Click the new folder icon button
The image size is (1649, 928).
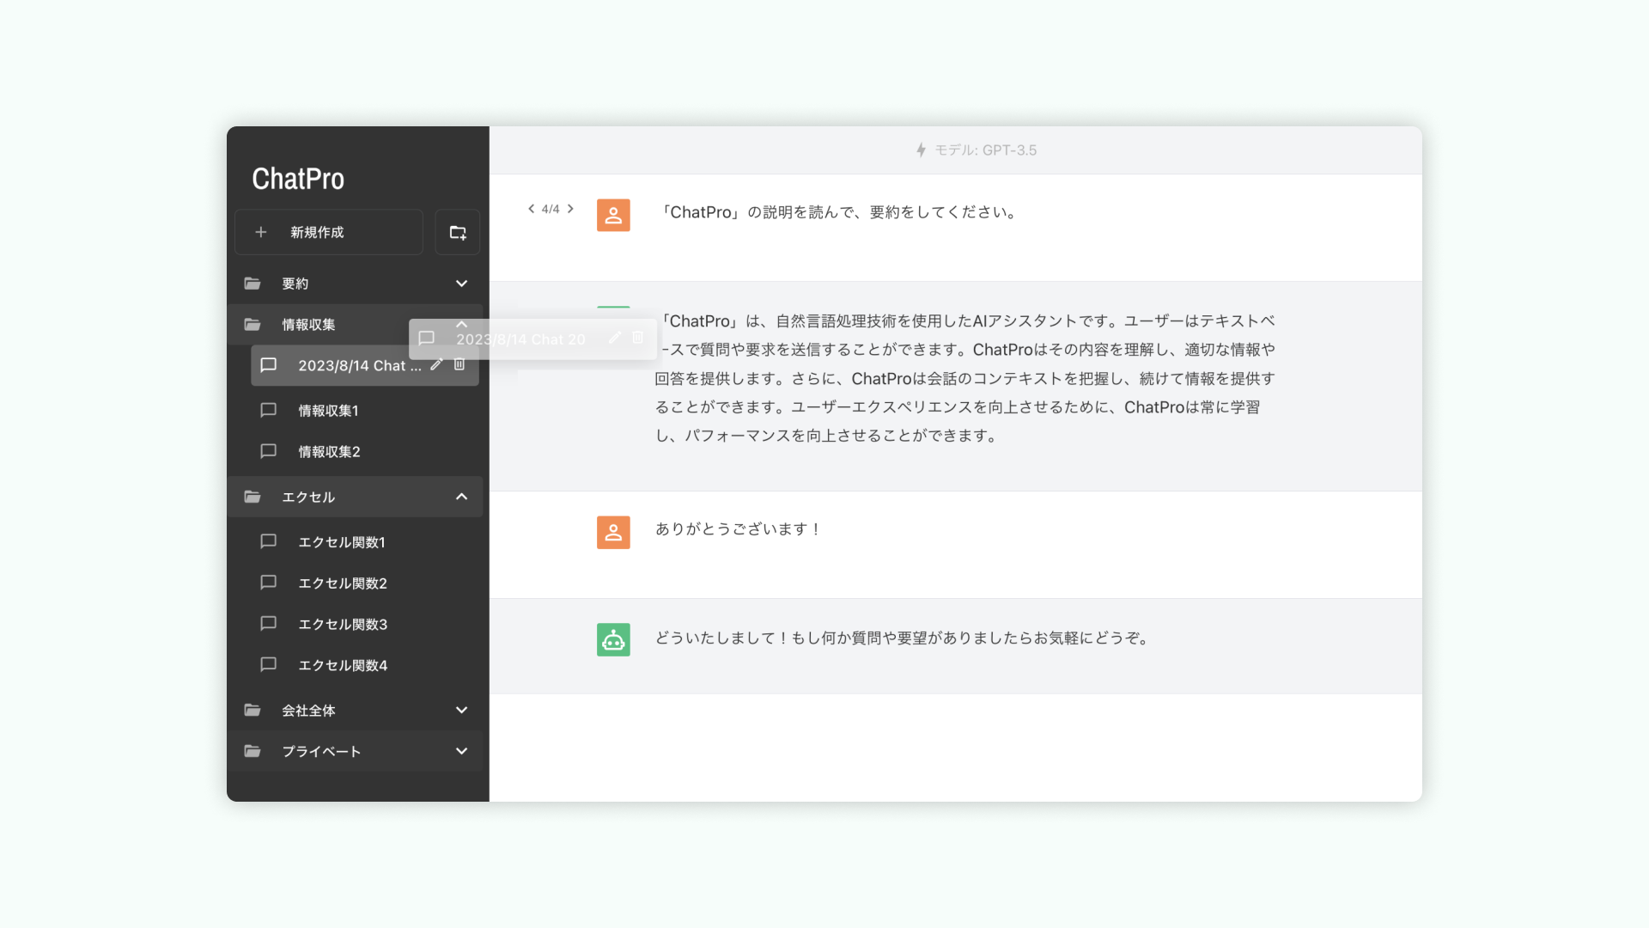[457, 232]
